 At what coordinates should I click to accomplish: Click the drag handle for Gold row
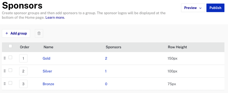[5, 58]
